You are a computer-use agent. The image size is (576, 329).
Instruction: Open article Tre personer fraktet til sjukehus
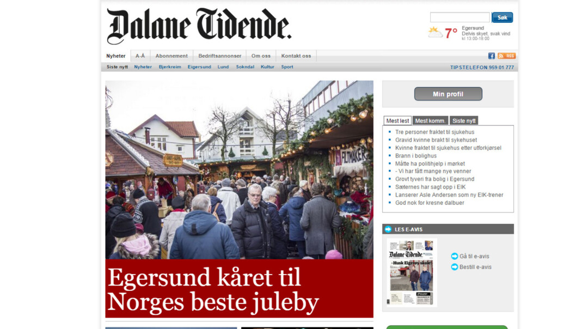(x=434, y=132)
